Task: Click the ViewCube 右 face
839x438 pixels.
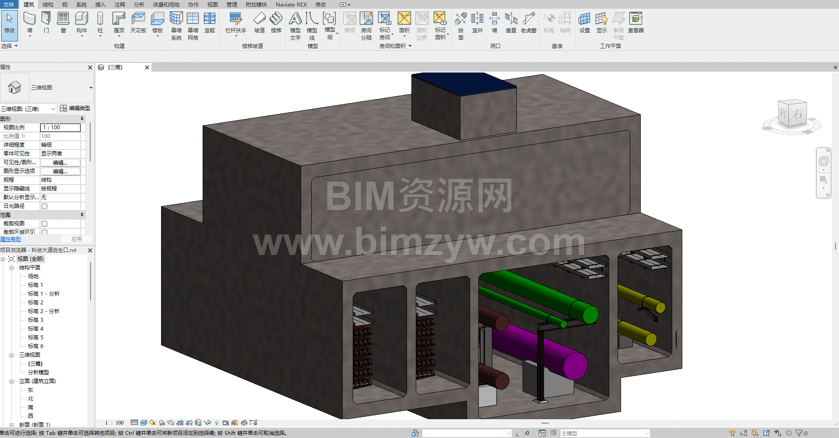Action: 797,114
